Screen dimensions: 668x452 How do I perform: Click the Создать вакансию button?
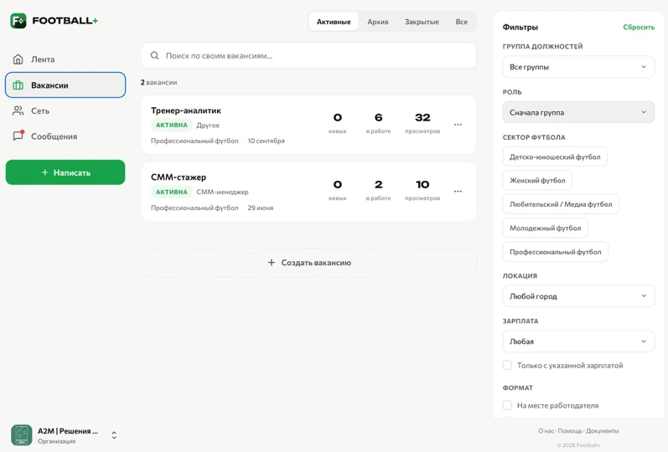309,263
